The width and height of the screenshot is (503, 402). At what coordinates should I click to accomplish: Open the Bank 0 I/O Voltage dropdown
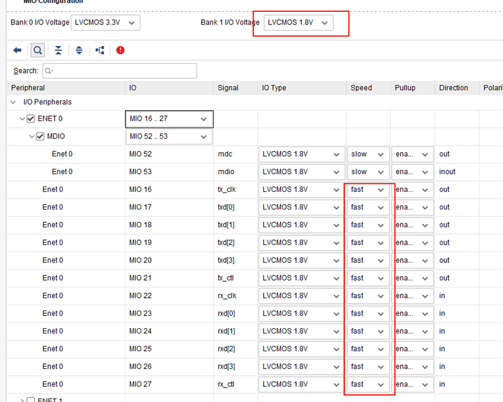[105, 23]
